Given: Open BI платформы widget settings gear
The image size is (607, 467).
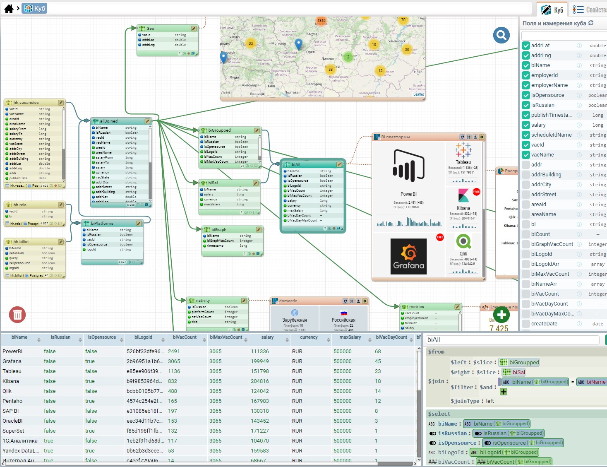Looking at the screenshot, I should (482, 137).
